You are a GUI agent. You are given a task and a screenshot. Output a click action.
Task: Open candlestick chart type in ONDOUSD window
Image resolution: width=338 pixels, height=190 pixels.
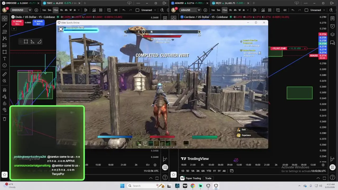[86, 10]
